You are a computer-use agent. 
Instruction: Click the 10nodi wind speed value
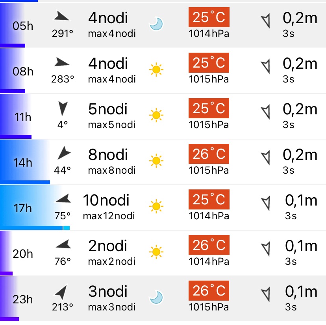click(x=106, y=200)
